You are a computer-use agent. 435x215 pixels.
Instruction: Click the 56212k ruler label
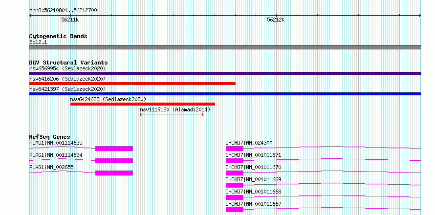click(x=276, y=20)
